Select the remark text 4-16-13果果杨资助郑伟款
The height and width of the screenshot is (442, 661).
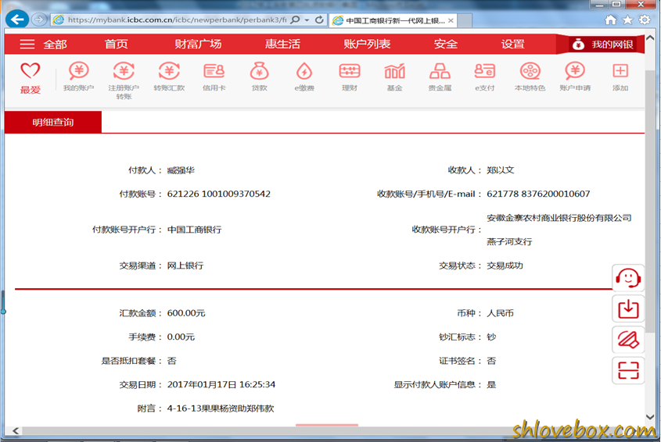(221, 408)
